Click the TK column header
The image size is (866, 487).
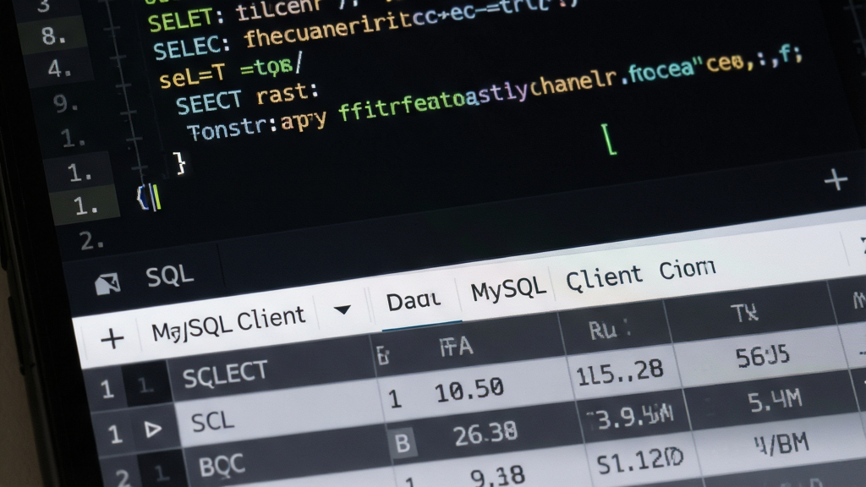pyautogui.click(x=745, y=313)
